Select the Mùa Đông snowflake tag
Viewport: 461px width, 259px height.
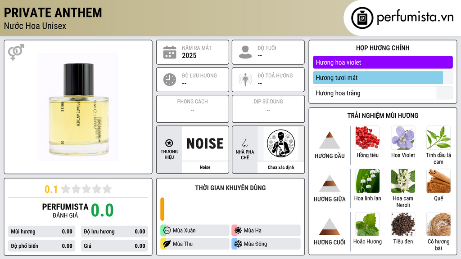[x=266, y=244]
